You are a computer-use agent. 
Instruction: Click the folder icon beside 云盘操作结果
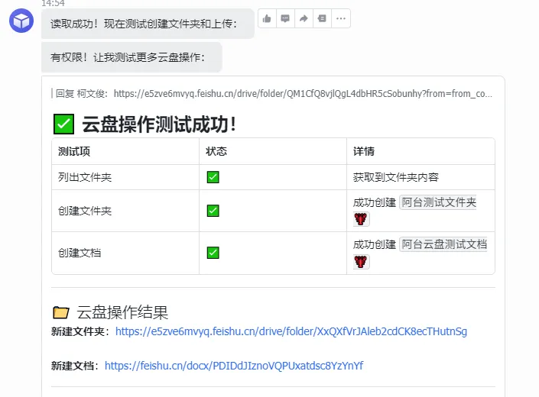(61, 312)
